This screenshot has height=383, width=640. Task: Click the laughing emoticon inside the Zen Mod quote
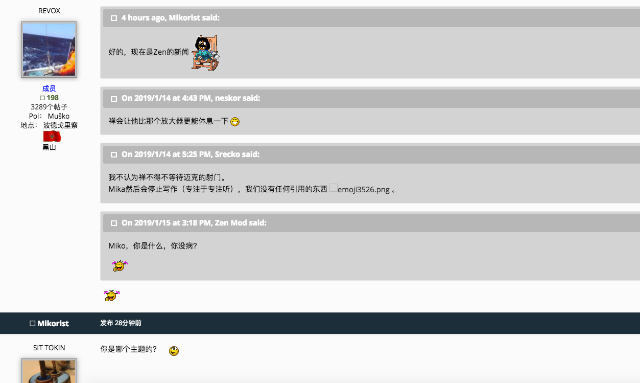pyautogui.click(x=120, y=266)
